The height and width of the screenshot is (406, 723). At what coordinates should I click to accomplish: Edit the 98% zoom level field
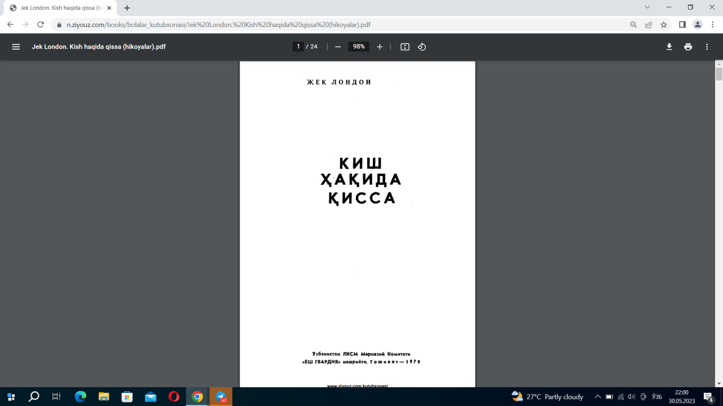point(359,47)
